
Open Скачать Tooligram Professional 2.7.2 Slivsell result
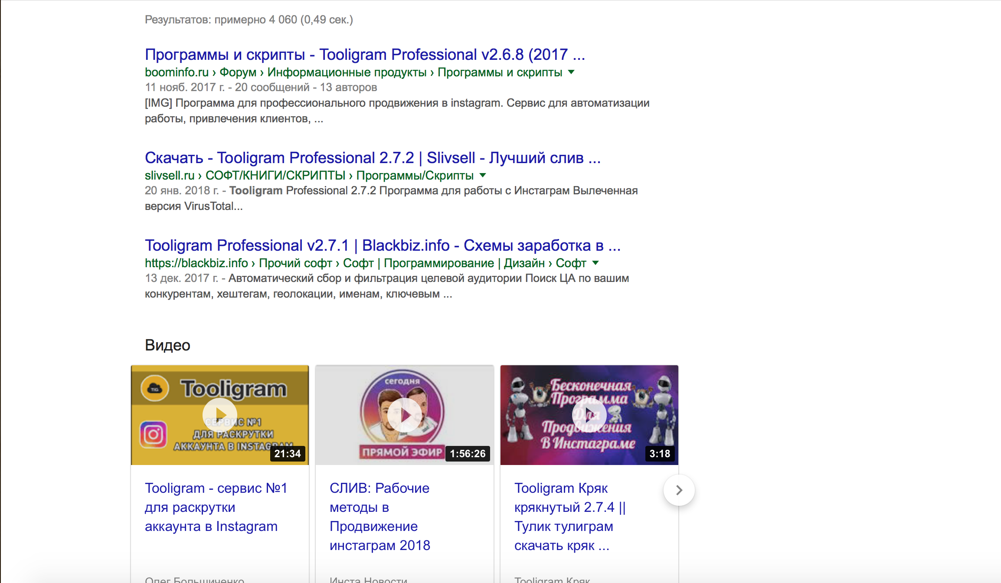[372, 158]
